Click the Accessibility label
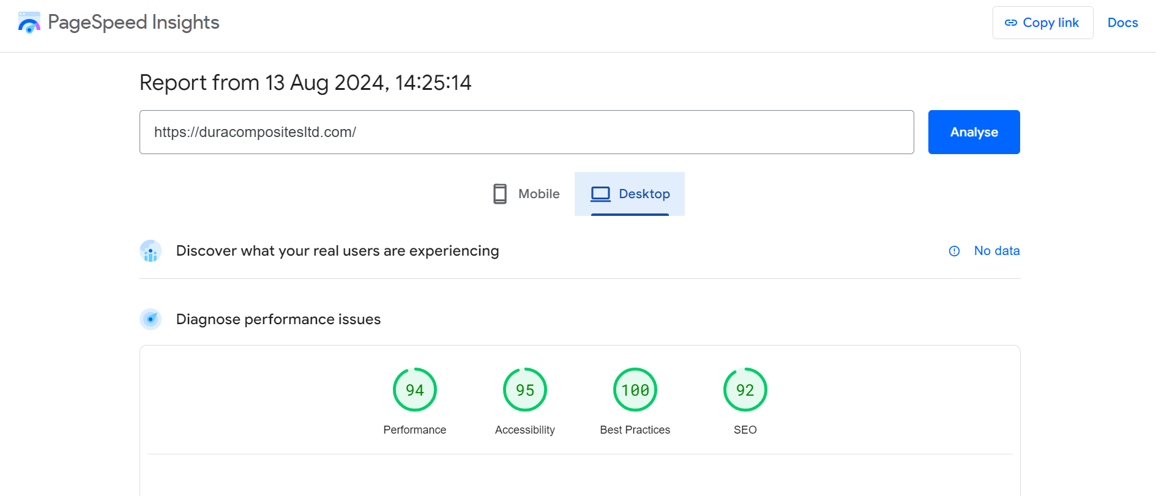1156x496 pixels. pos(525,430)
